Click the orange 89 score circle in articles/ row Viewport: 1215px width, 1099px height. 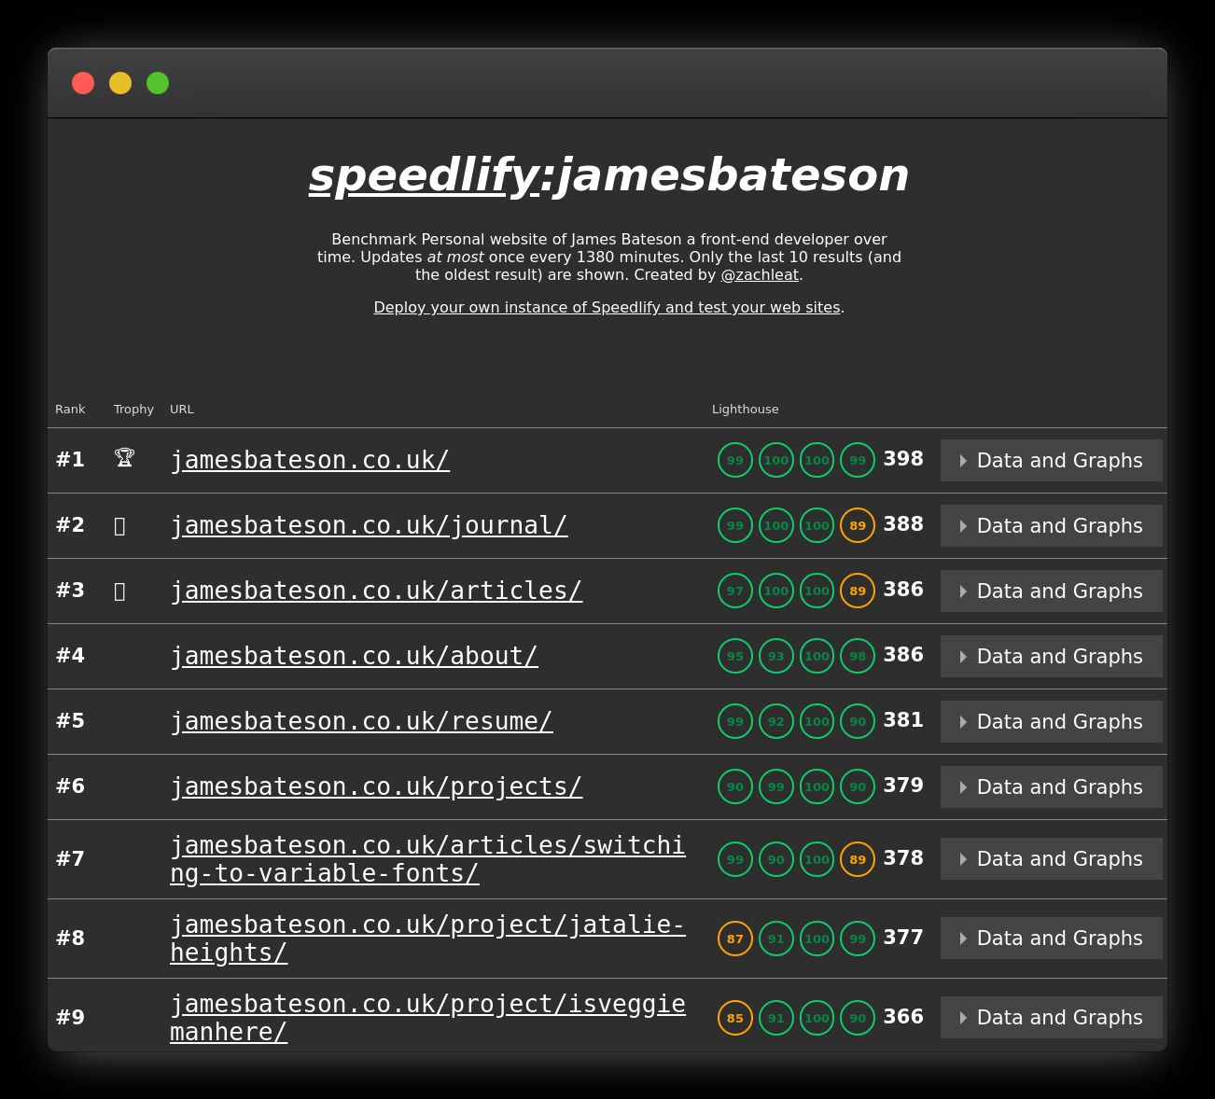(x=858, y=591)
